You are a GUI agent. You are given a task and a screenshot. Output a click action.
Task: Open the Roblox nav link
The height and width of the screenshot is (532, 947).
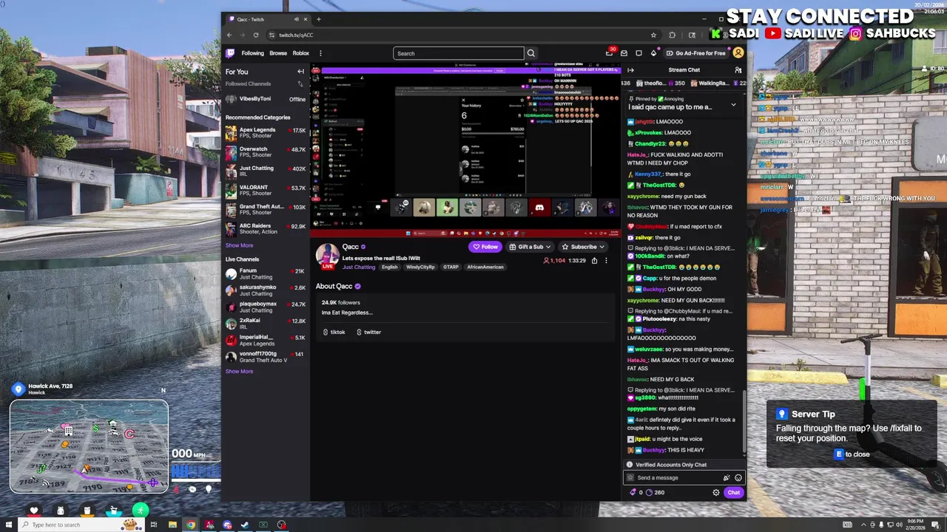(301, 53)
